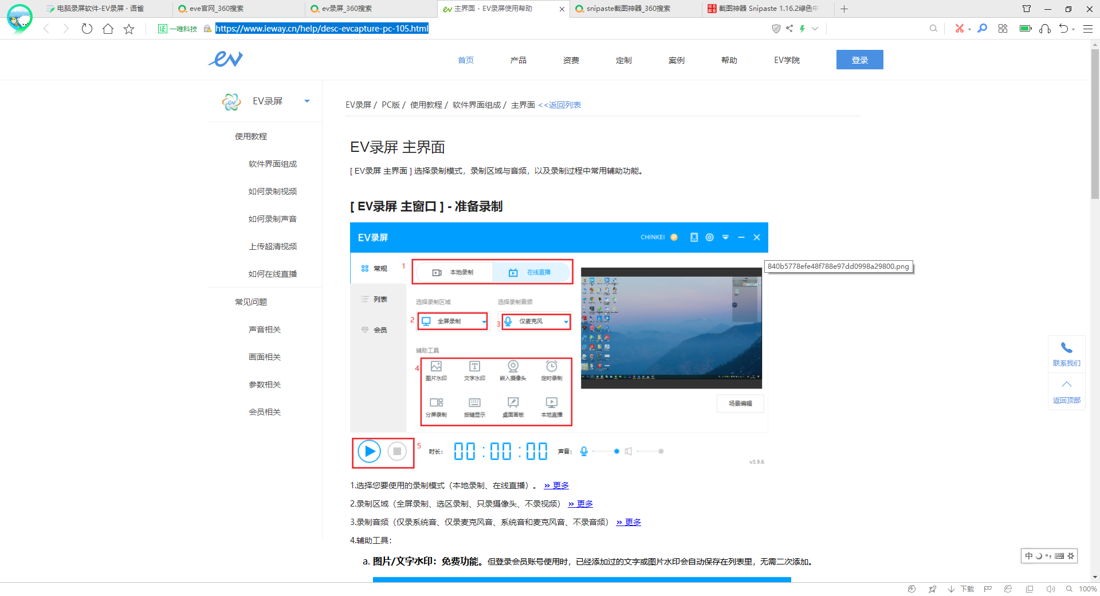The image size is (1100, 596).
Task: Open the dropdown arrow beside the scissors
Action: click(x=969, y=29)
